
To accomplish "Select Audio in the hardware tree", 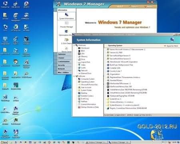I will (82, 68).
